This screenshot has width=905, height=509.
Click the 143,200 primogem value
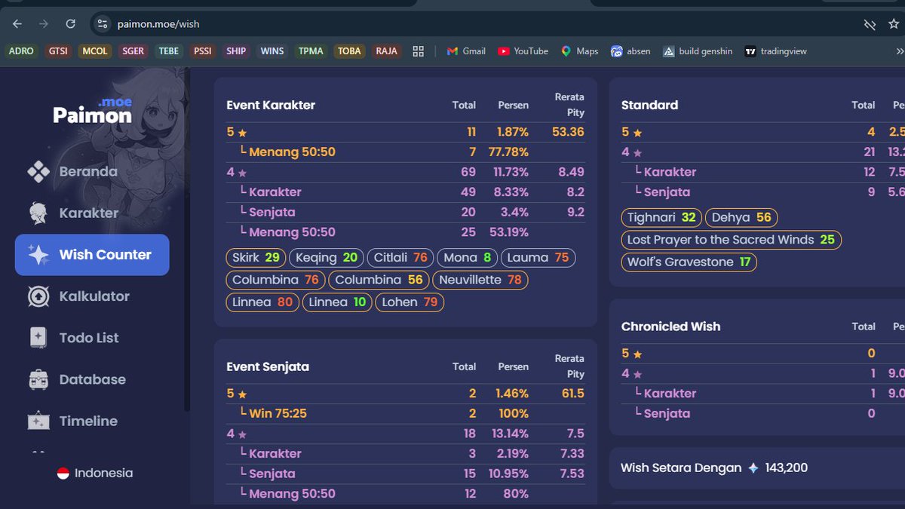(786, 468)
